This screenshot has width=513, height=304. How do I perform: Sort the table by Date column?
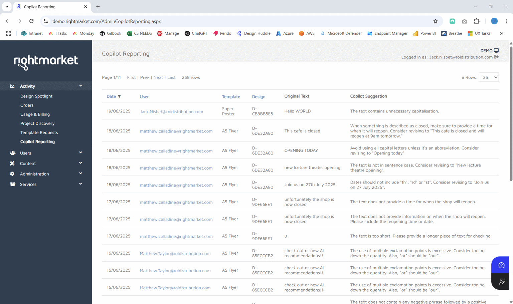tap(111, 96)
